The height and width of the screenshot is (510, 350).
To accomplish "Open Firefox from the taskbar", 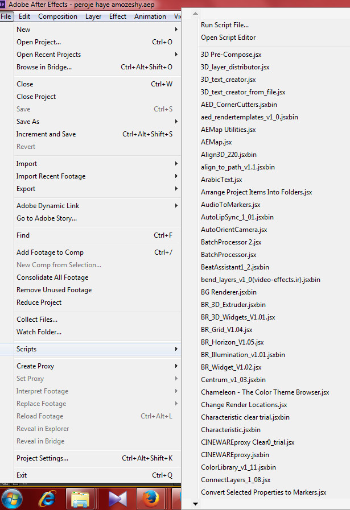I will [150, 499].
